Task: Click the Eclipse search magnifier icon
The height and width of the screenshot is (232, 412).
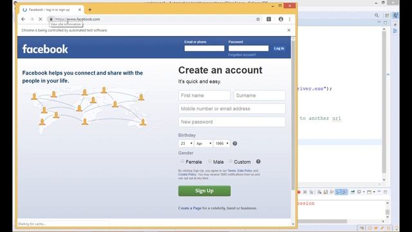Action: pyautogui.click(x=377, y=15)
